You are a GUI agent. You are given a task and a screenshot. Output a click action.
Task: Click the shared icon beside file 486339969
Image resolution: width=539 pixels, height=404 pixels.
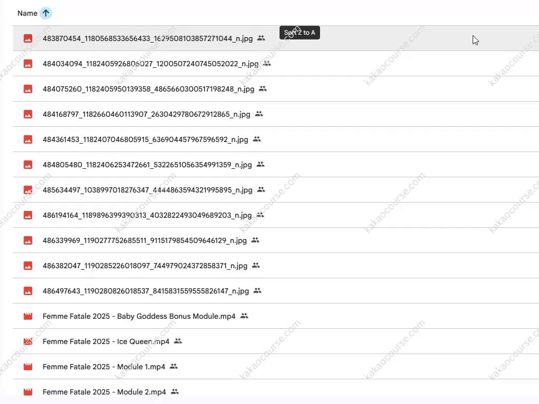coord(255,240)
